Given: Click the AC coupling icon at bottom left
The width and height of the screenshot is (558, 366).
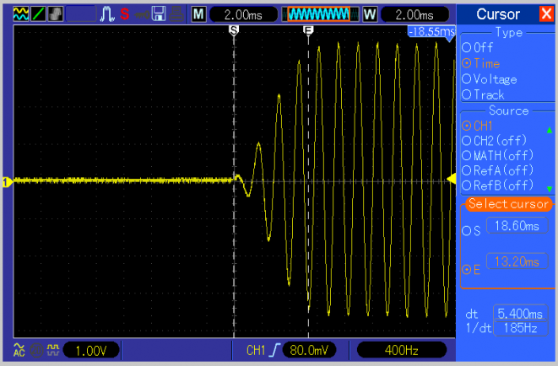Looking at the screenshot, I should 19,349.
